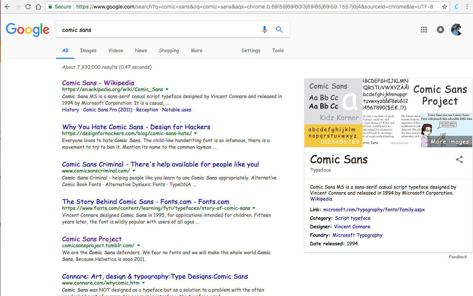
Task: Expand the comicsansproject.tumblr.com URL arrow
Action: (139, 246)
